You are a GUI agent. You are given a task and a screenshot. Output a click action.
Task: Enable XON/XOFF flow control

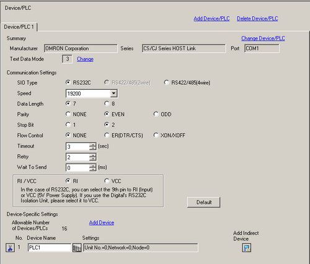(x=169, y=135)
